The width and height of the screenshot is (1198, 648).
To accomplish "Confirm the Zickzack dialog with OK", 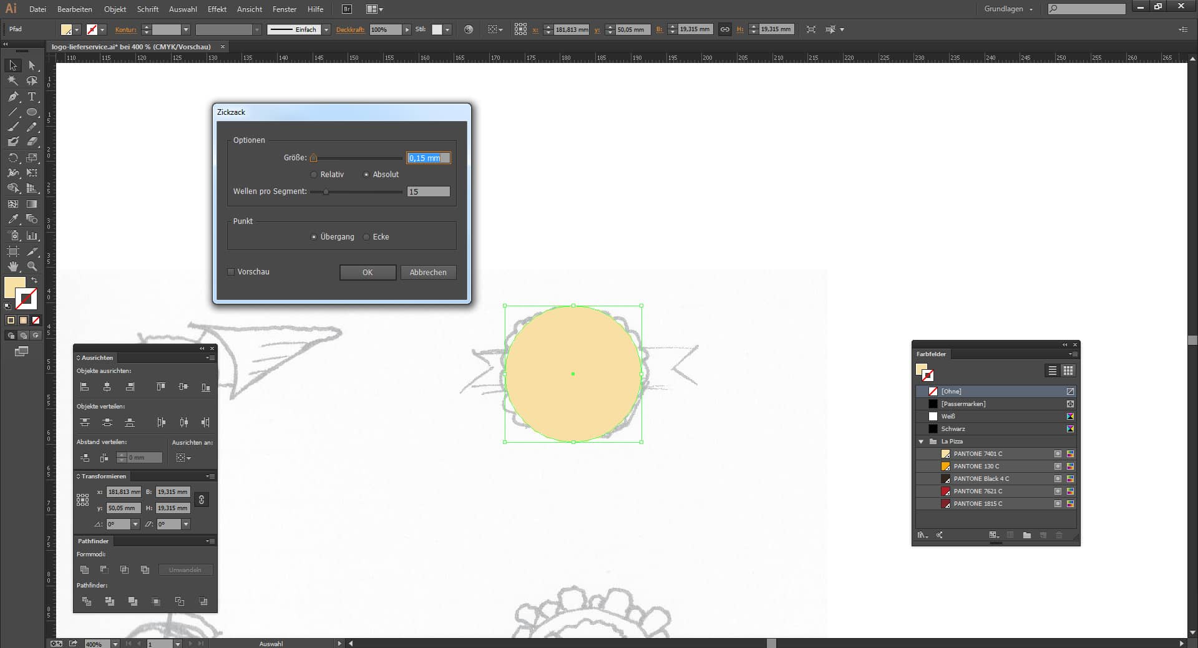I will point(368,273).
